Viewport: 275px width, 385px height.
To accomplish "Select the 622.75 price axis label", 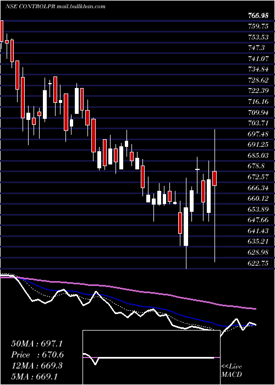I will pyautogui.click(x=258, y=263).
